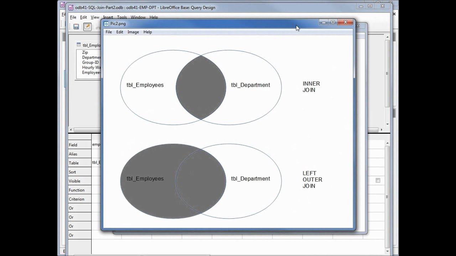Toggle the Visible checkbox in design grid

[x=378, y=180]
